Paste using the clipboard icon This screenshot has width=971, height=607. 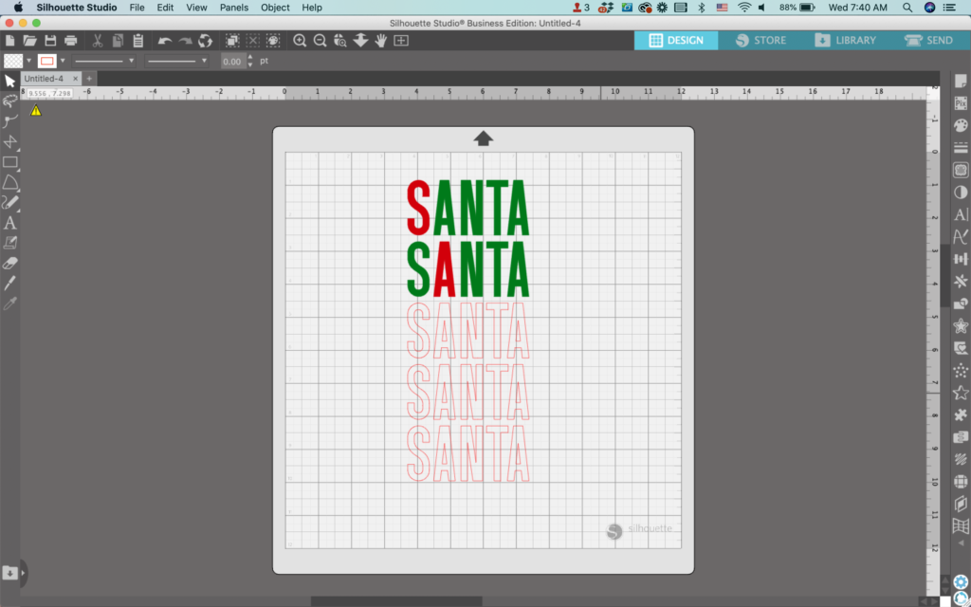tap(138, 41)
